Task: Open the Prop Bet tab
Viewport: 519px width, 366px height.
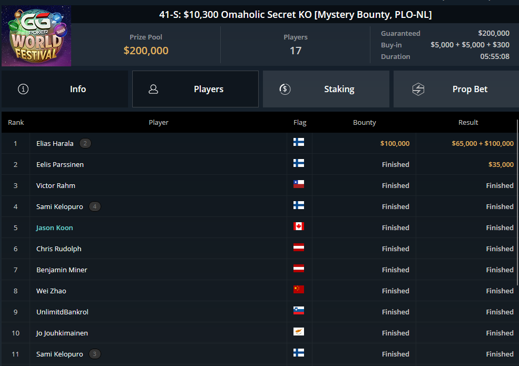Action: click(456, 89)
